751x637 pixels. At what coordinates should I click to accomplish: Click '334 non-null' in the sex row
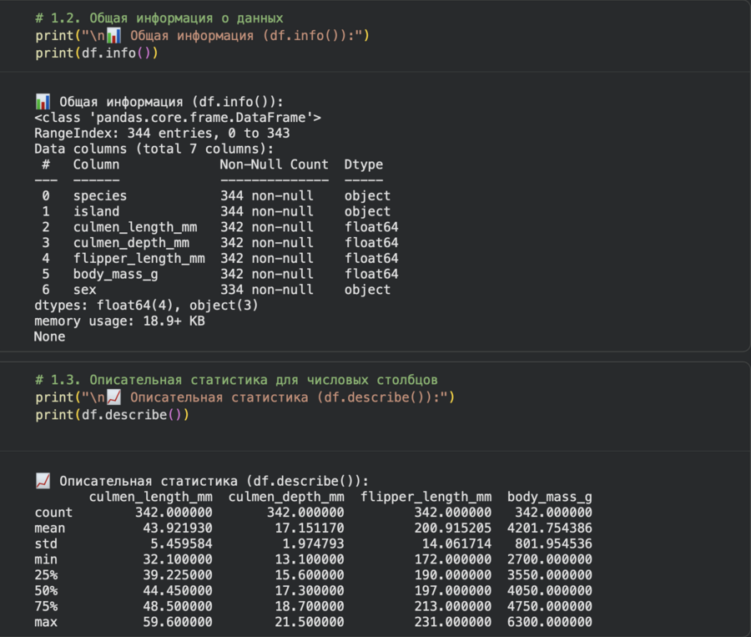point(267,290)
